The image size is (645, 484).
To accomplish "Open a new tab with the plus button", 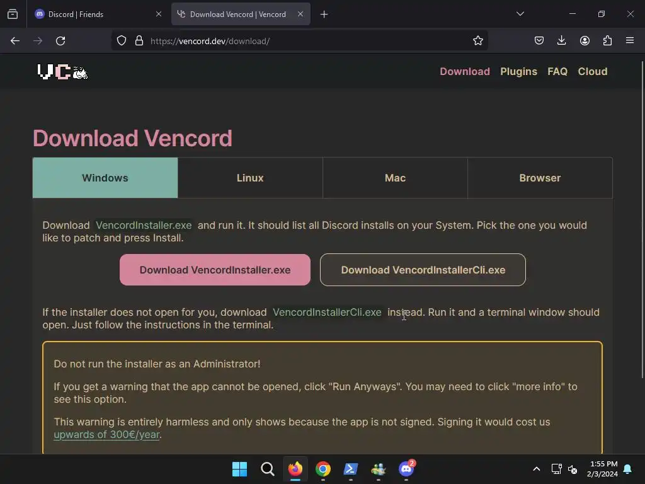I will click(324, 14).
